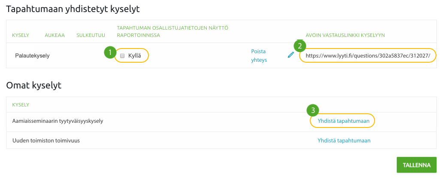Click the Kyllä label text

(135, 56)
